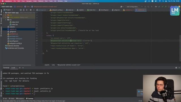The width and height of the screenshot is (181, 102).
Task: Click Collapse All icon in Project toolbar
Action: (x=27, y=10)
